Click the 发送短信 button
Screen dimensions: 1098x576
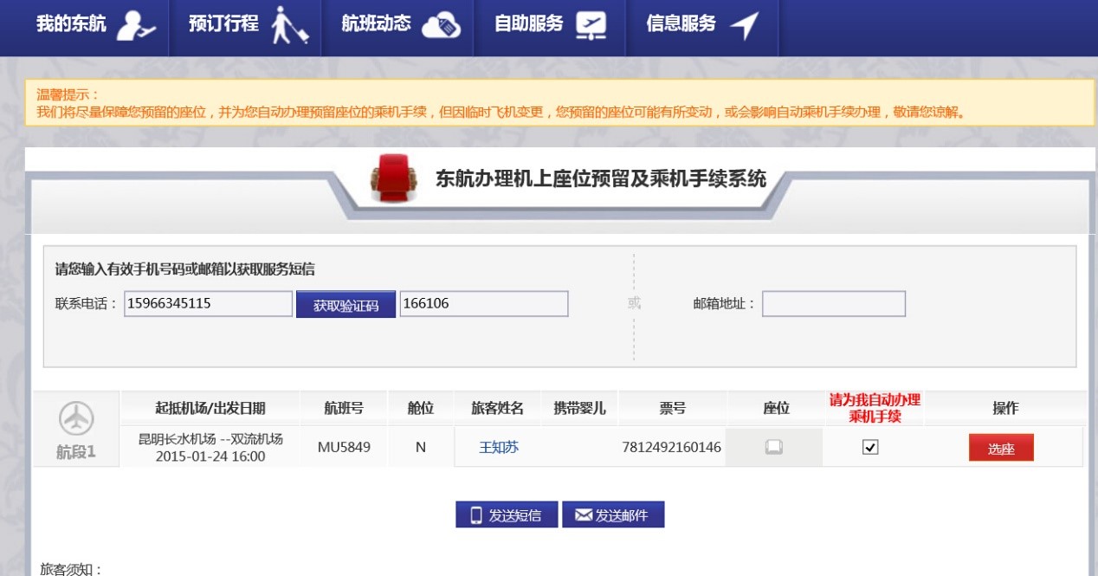click(x=507, y=515)
